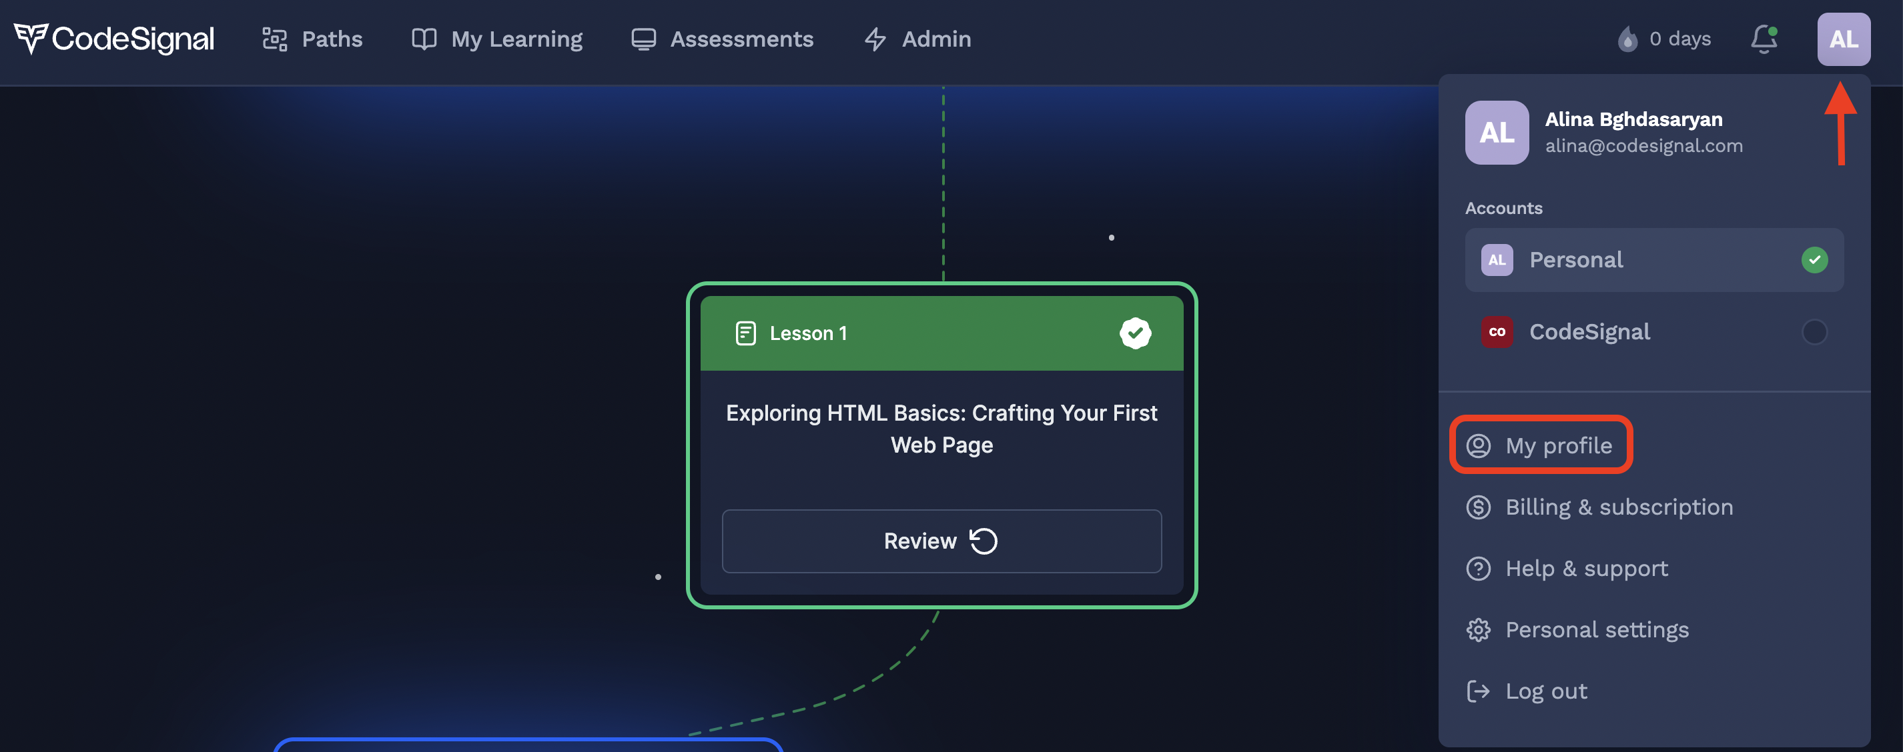
Task: Click the Review button for Lesson 1
Action: pyautogui.click(x=941, y=540)
